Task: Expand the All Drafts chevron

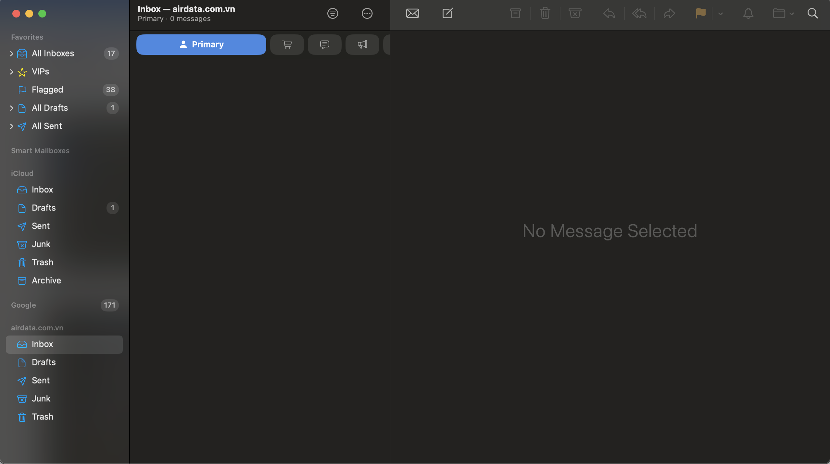Action: 12,108
